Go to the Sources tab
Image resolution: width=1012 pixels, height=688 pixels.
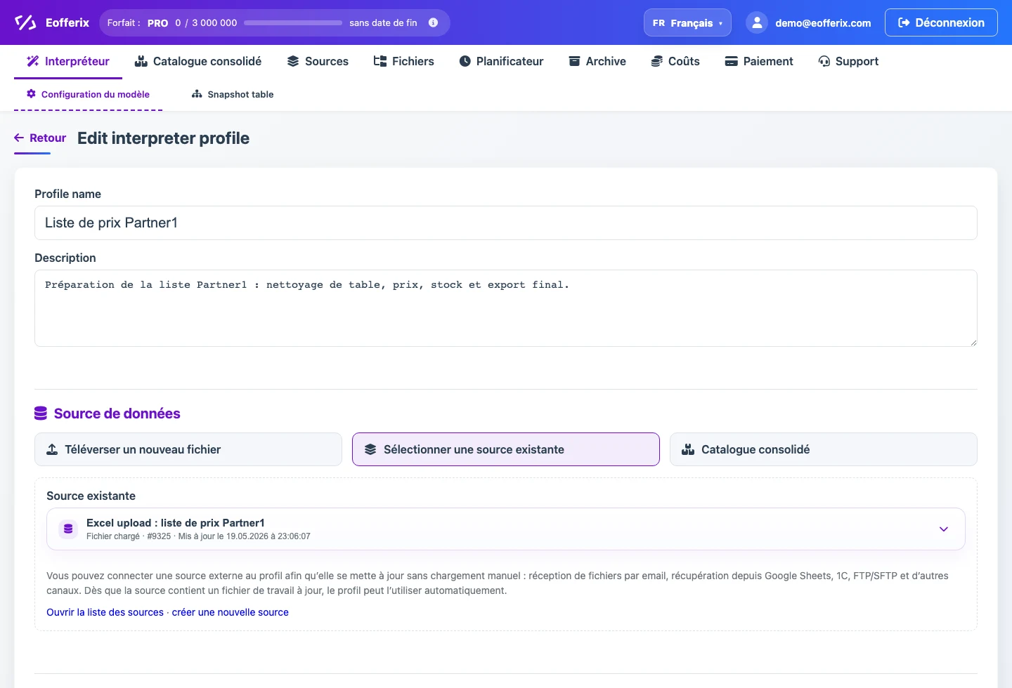(318, 61)
